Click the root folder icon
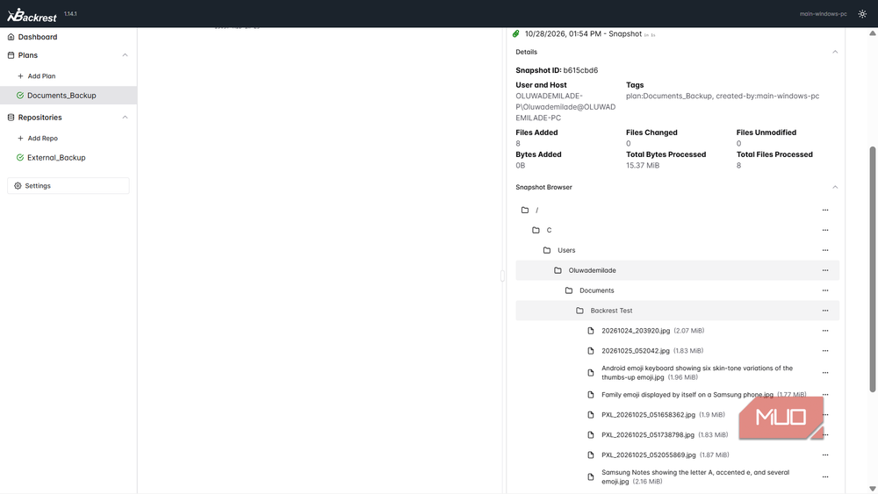 [525, 211]
